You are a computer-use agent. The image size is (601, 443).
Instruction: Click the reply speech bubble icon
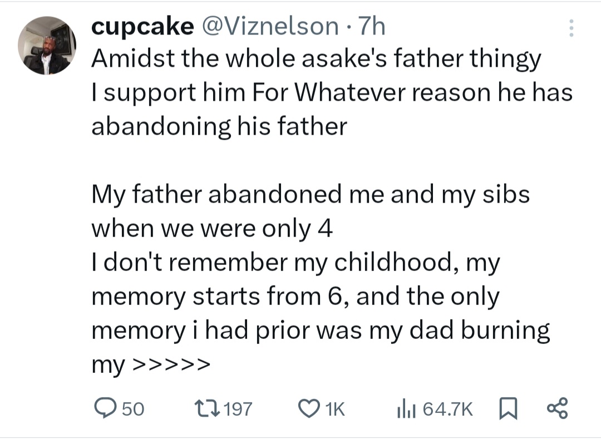[x=104, y=410]
